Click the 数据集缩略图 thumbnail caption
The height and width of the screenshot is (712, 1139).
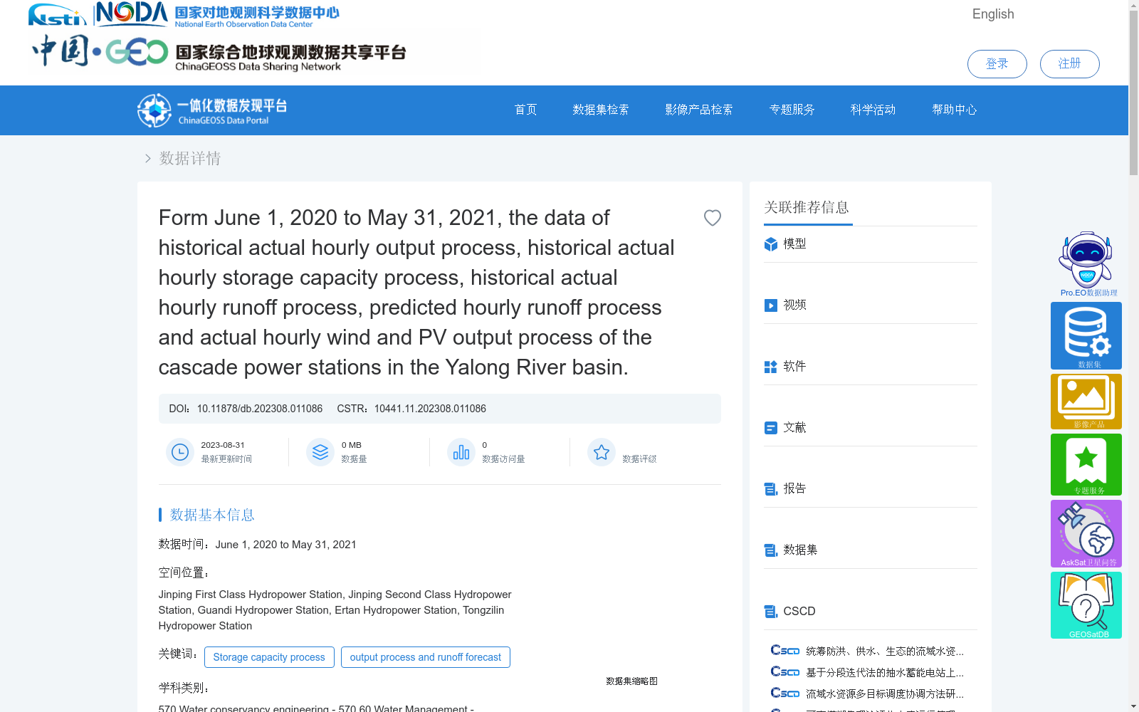click(631, 681)
